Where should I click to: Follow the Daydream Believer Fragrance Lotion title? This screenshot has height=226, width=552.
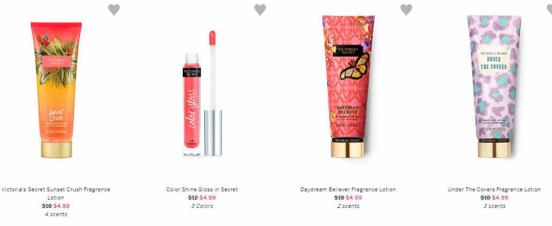348,189
